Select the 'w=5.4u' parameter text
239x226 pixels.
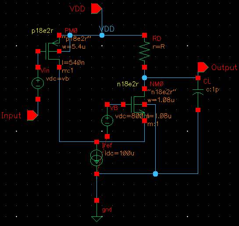point(74,46)
